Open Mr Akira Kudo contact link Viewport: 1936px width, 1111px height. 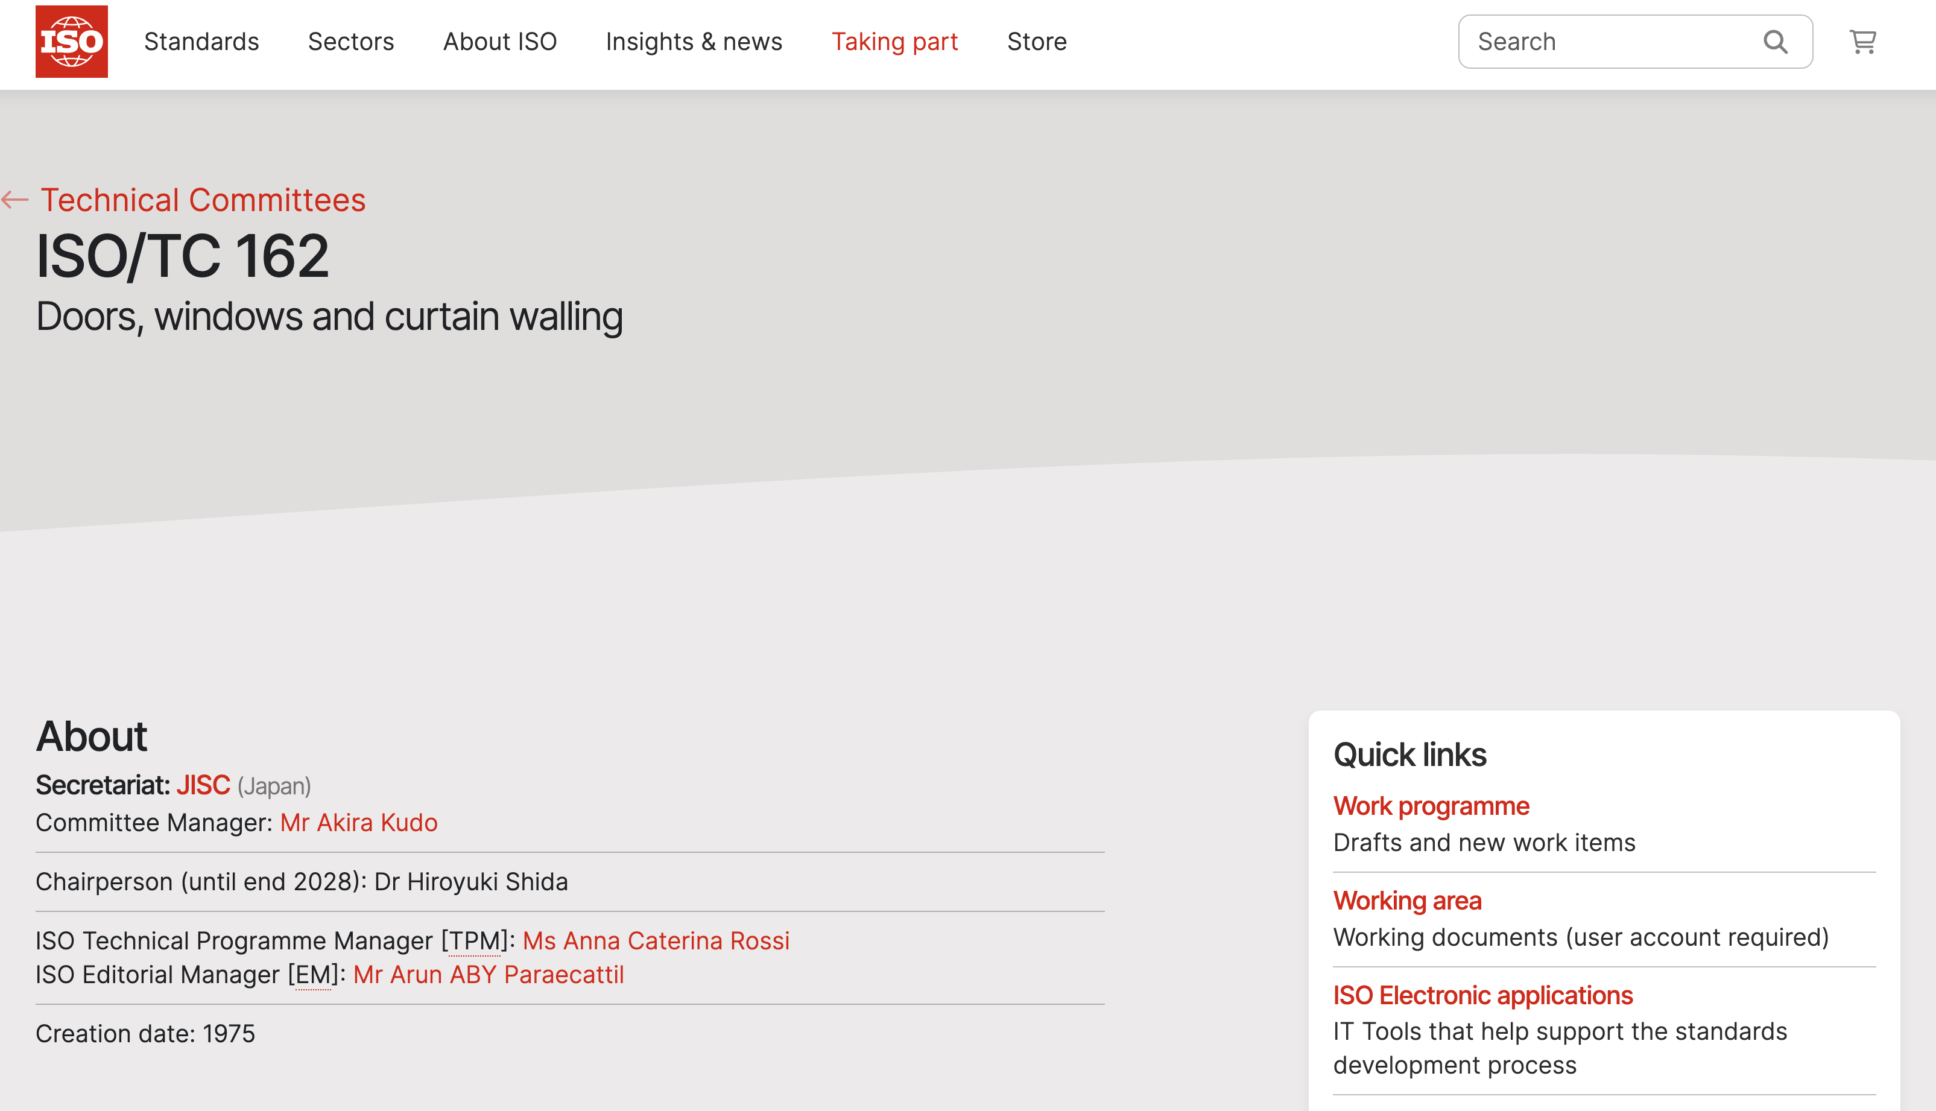point(358,823)
